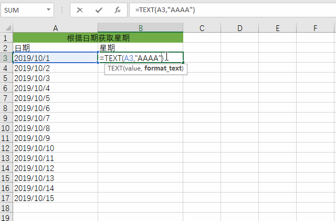Image resolution: width=336 pixels, height=221 pixels.
Task: Click cell containing 2019/10/6
Action: pos(55,108)
